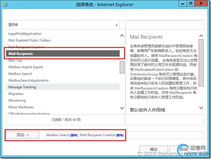Click the role list scrollbar thumb
The image size is (211, 159).
[x=122, y=67]
